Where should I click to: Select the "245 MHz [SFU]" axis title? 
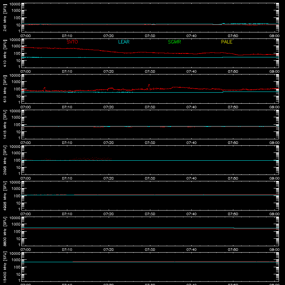(x=5, y=18)
